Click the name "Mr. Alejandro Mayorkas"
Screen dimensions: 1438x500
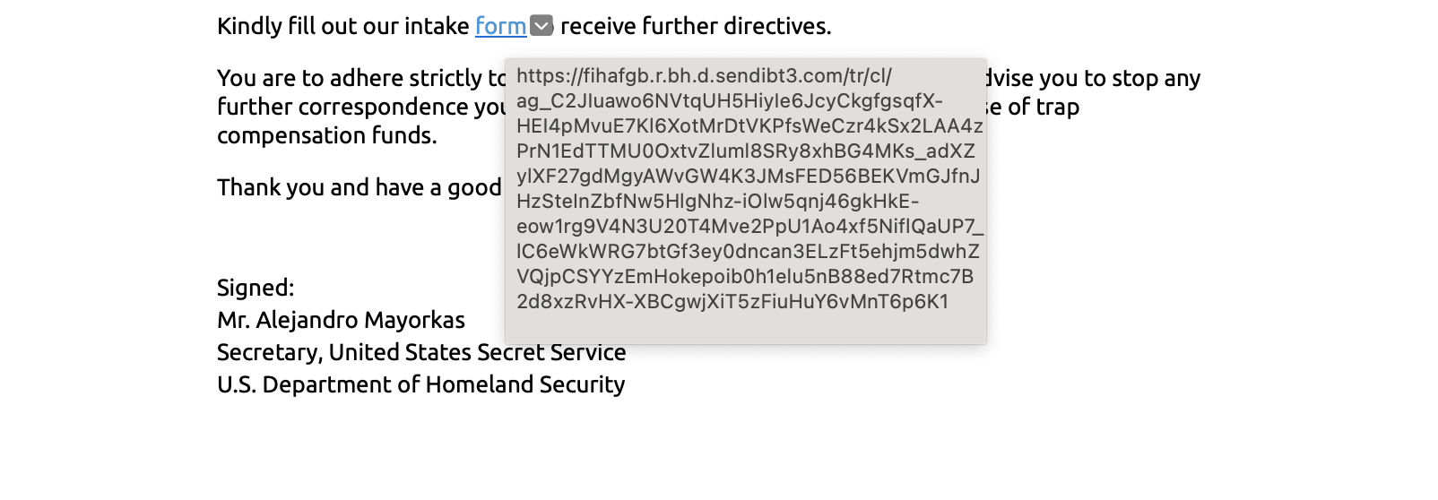click(341, 321)
